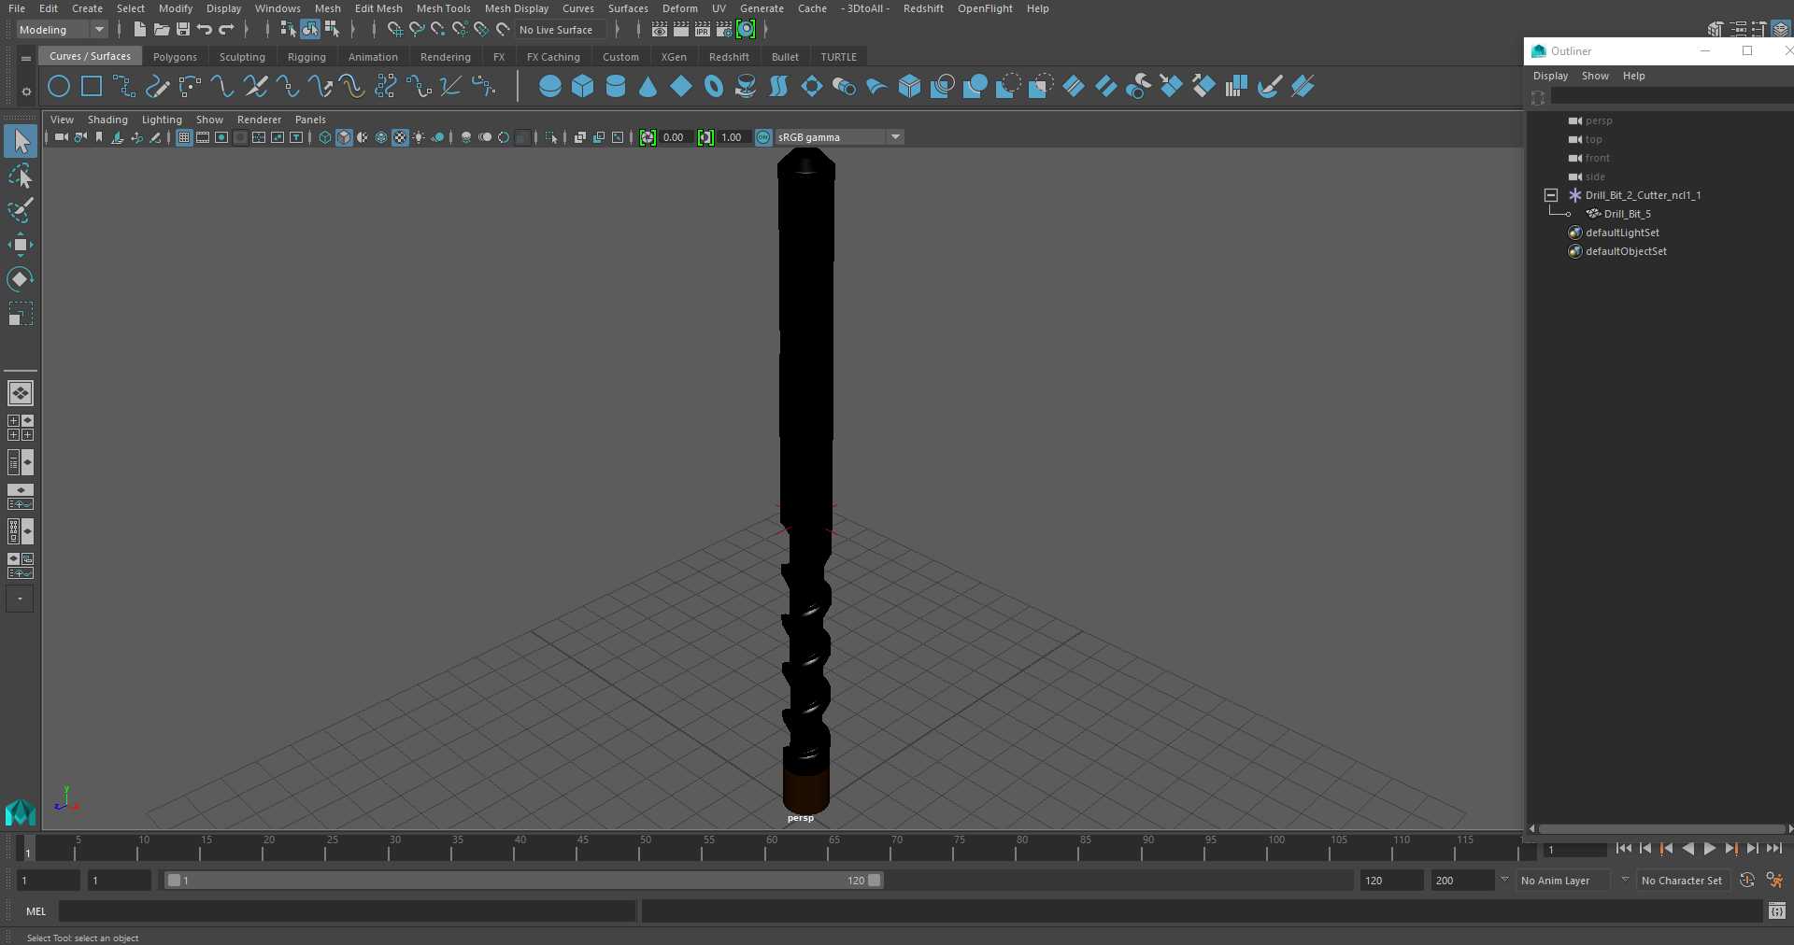Click frame 60 on the timeline

[x=772, y=848]
